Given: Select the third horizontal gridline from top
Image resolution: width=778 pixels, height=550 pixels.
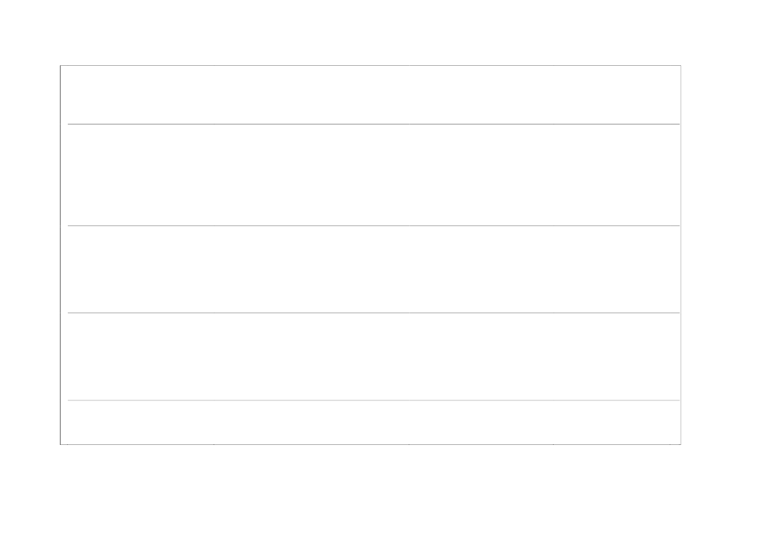Looking at the screenshot, I should [x=373, y=313].
